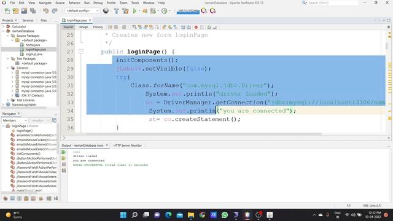393x221 pixels.
Task: Toggle Rectangular Selection in editor toolbar
Action: [157, 27]
